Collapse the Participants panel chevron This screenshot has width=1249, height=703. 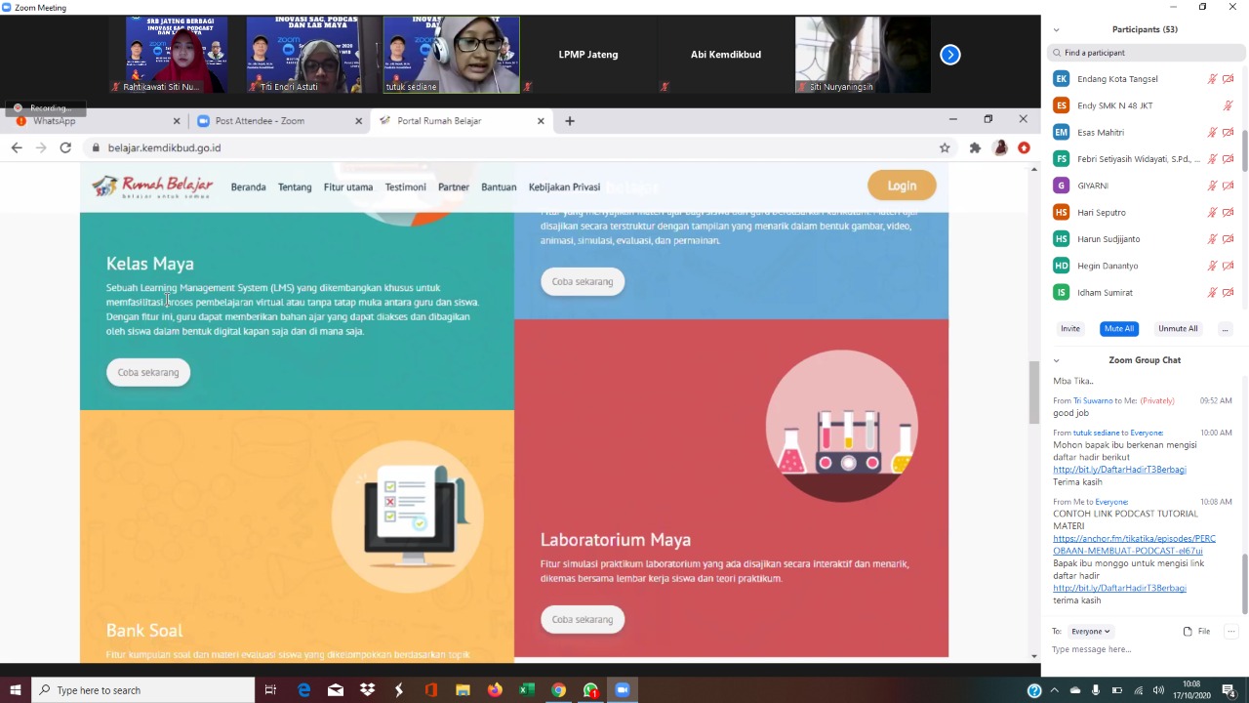pyautogui.click(x=1056, y=29)
